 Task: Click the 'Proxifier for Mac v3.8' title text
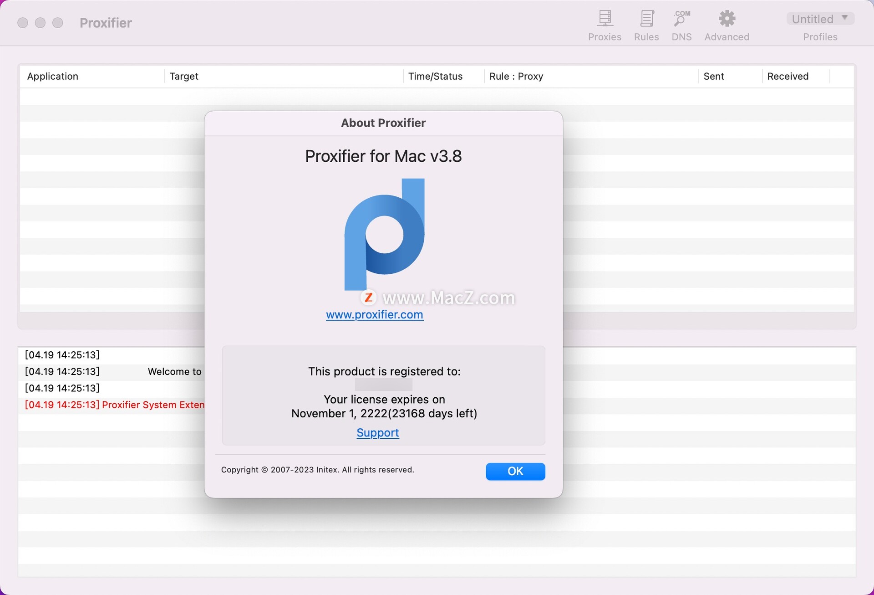[x=383, y=156]
